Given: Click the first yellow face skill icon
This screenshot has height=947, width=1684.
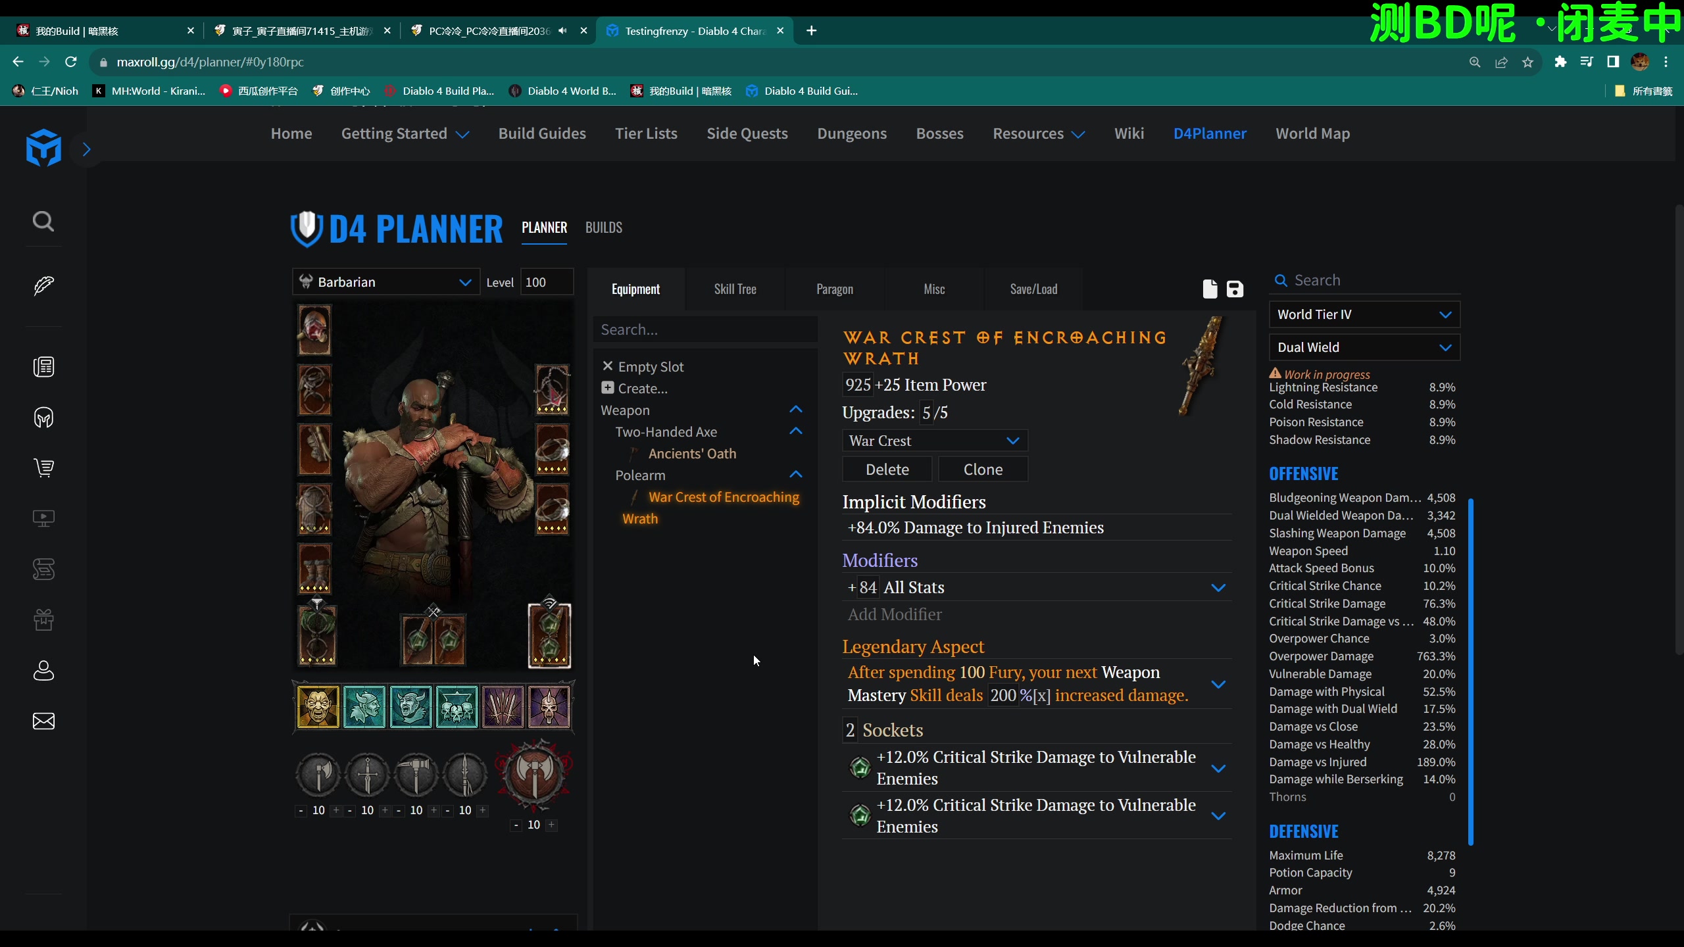Looking at the screenshot, I should [x=318, y=707].
